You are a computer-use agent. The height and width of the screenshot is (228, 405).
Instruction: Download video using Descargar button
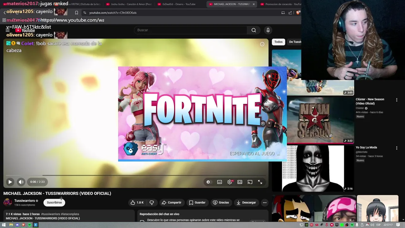pos(246,203)
